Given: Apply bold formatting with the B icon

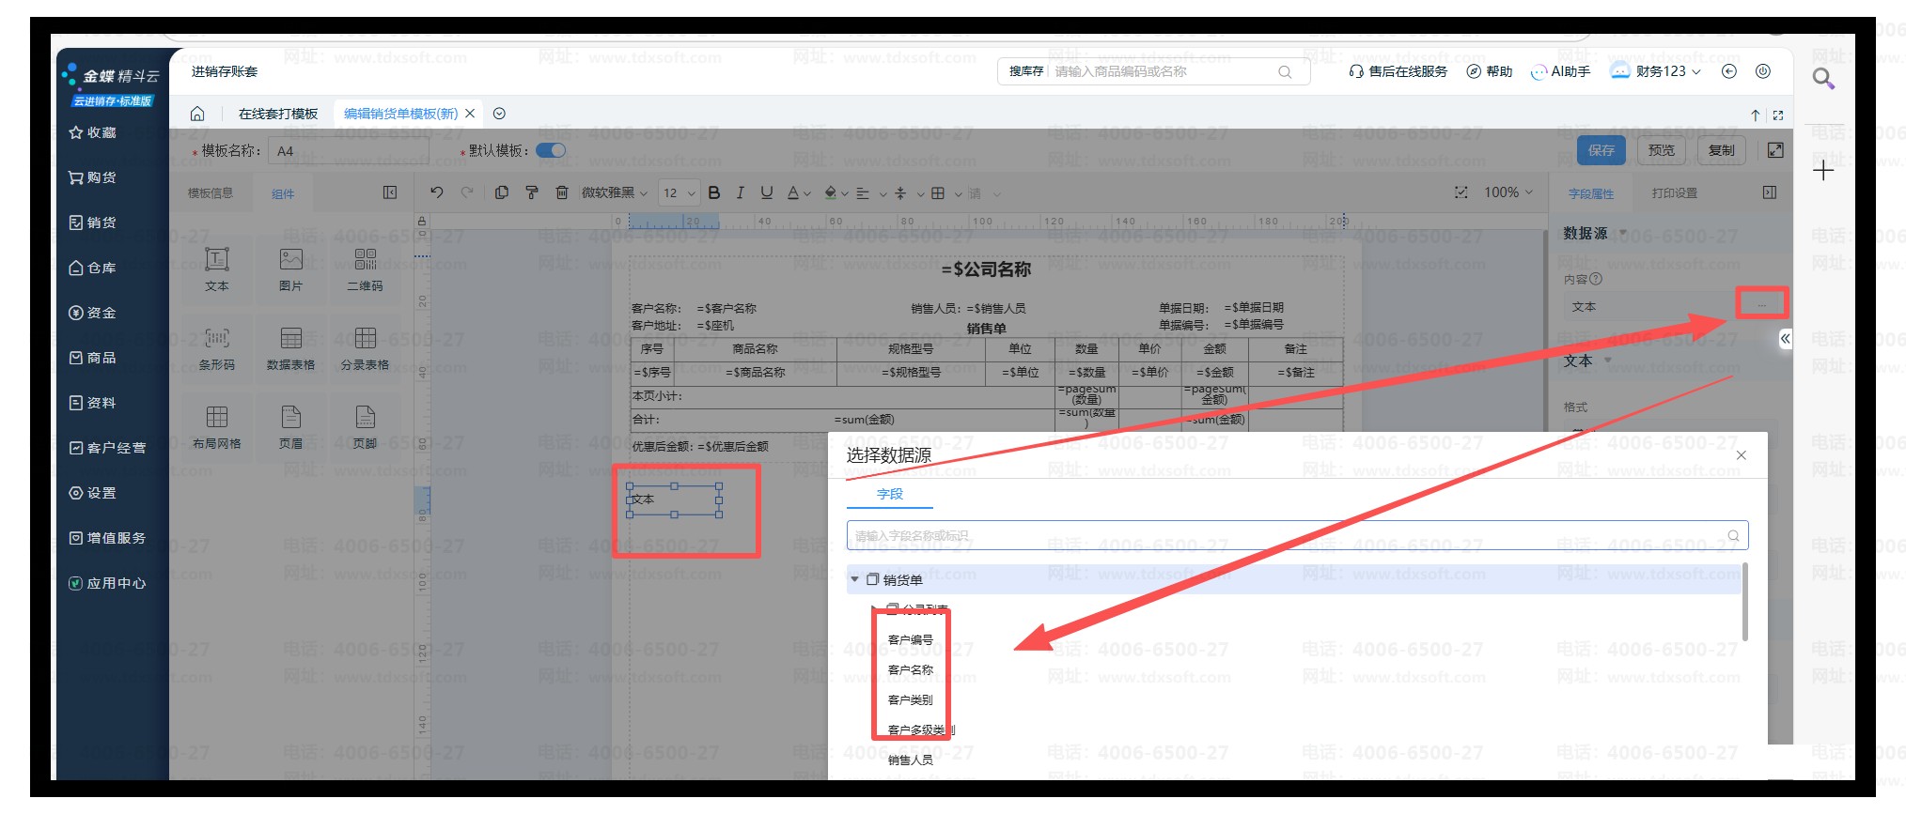Looking at the screenshot, I should pyautogui.click(x=714, y=192).
